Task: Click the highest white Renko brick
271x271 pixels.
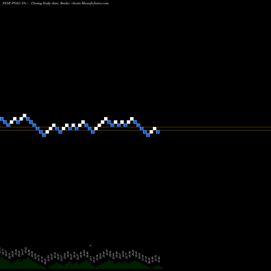Action: tap(24, 115)
